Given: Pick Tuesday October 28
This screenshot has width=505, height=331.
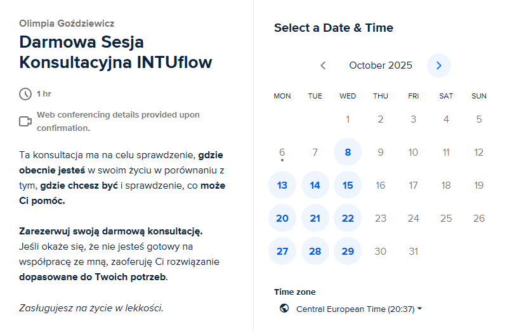Looking at the screenshot, I should [x=315, y=252].
